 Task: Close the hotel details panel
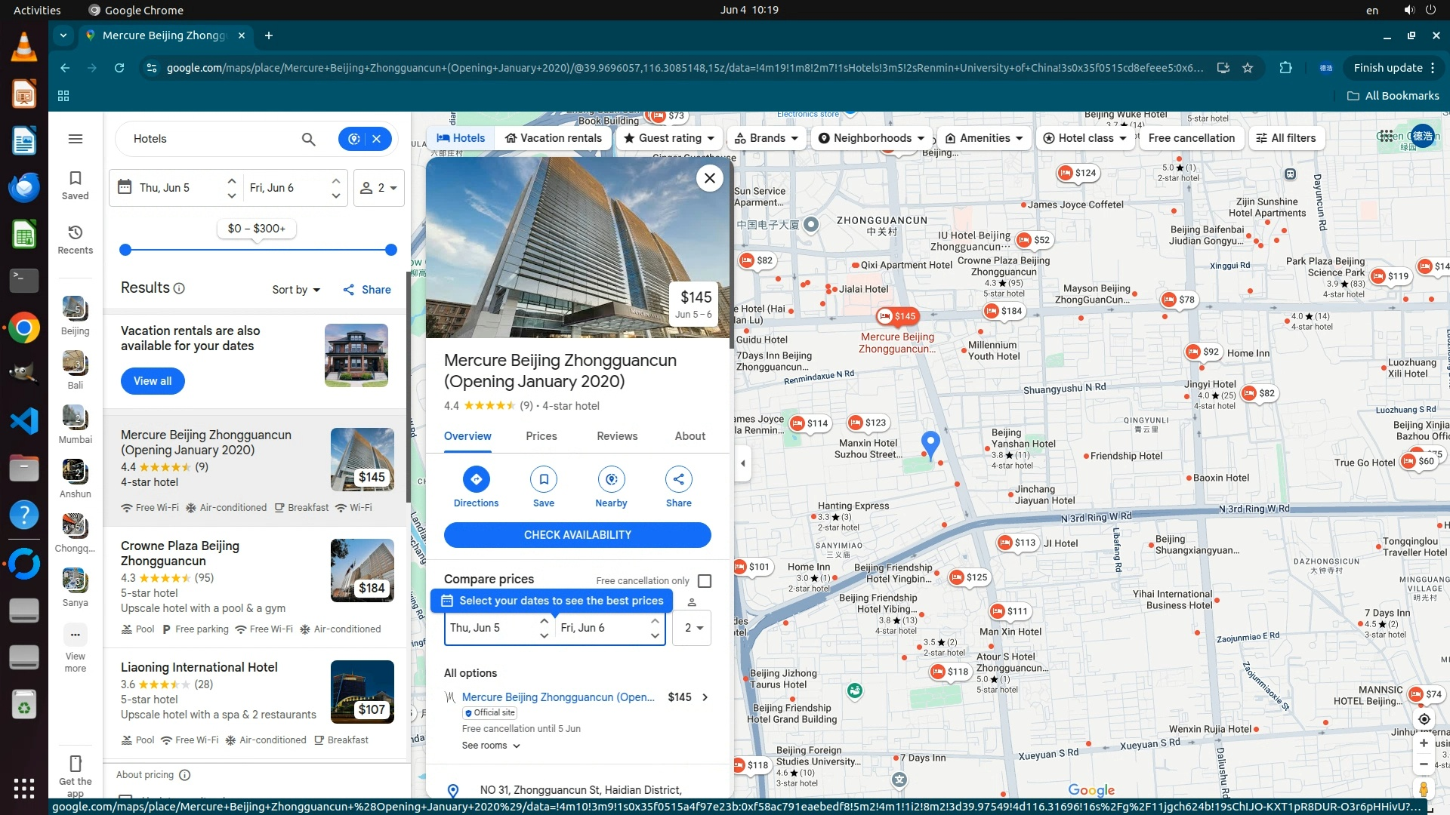coord(709,178)
